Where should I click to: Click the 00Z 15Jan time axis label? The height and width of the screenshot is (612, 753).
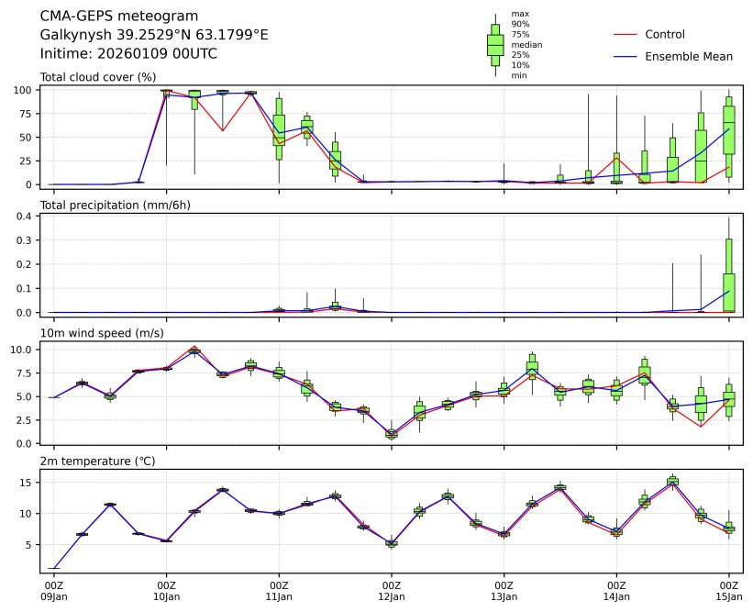point(729,590)
